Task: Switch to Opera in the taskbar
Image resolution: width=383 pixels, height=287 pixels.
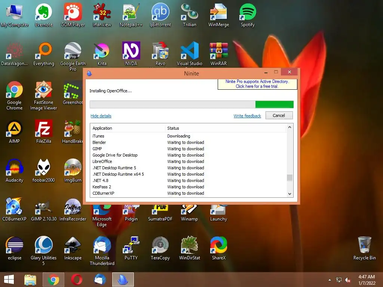Action: click(x=77, y=280)
